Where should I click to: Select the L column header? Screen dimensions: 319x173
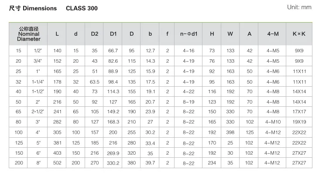[x=57, y=34]
